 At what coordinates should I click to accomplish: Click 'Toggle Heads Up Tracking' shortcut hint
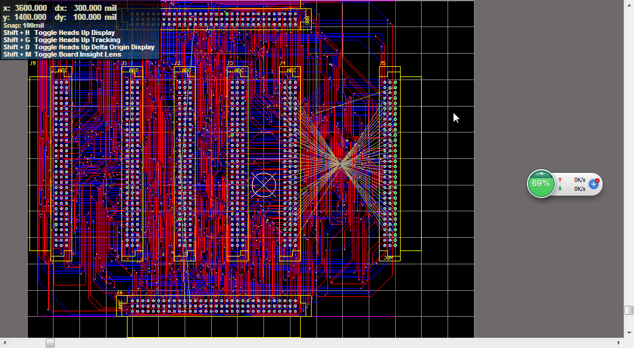coord(77,40)
